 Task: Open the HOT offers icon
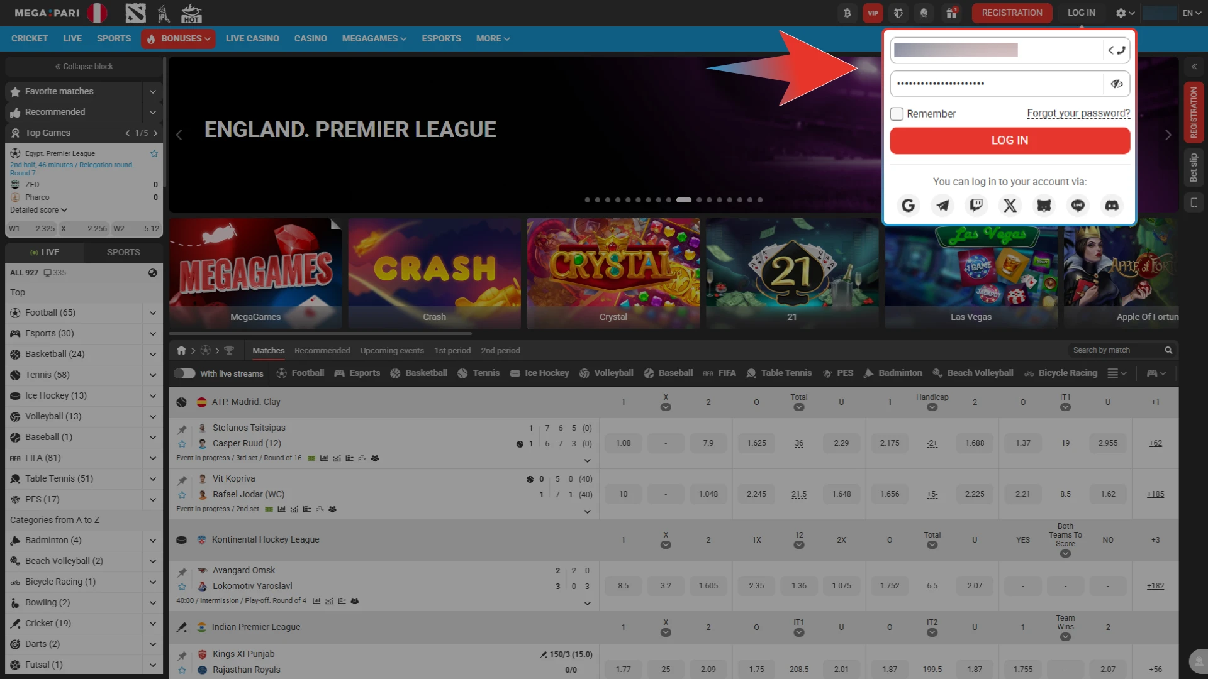(x=191, y=13)
